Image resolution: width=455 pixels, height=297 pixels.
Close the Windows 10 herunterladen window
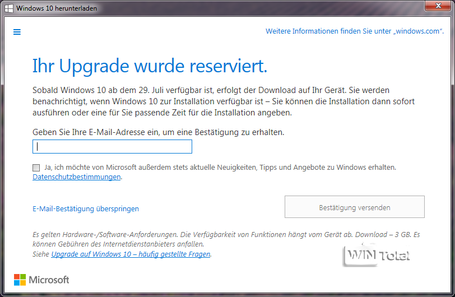[x=438, y=6]
